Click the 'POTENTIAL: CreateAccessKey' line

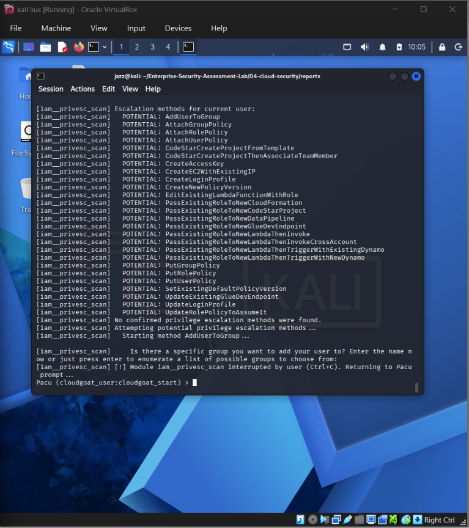tap(173, 163)
